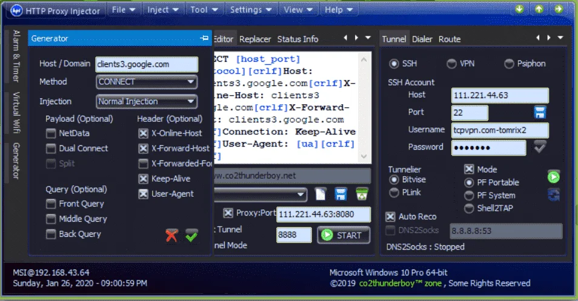This screenshot has width=578, height=301.
Task: Enable Front Query checkbox
Action: 50,203
